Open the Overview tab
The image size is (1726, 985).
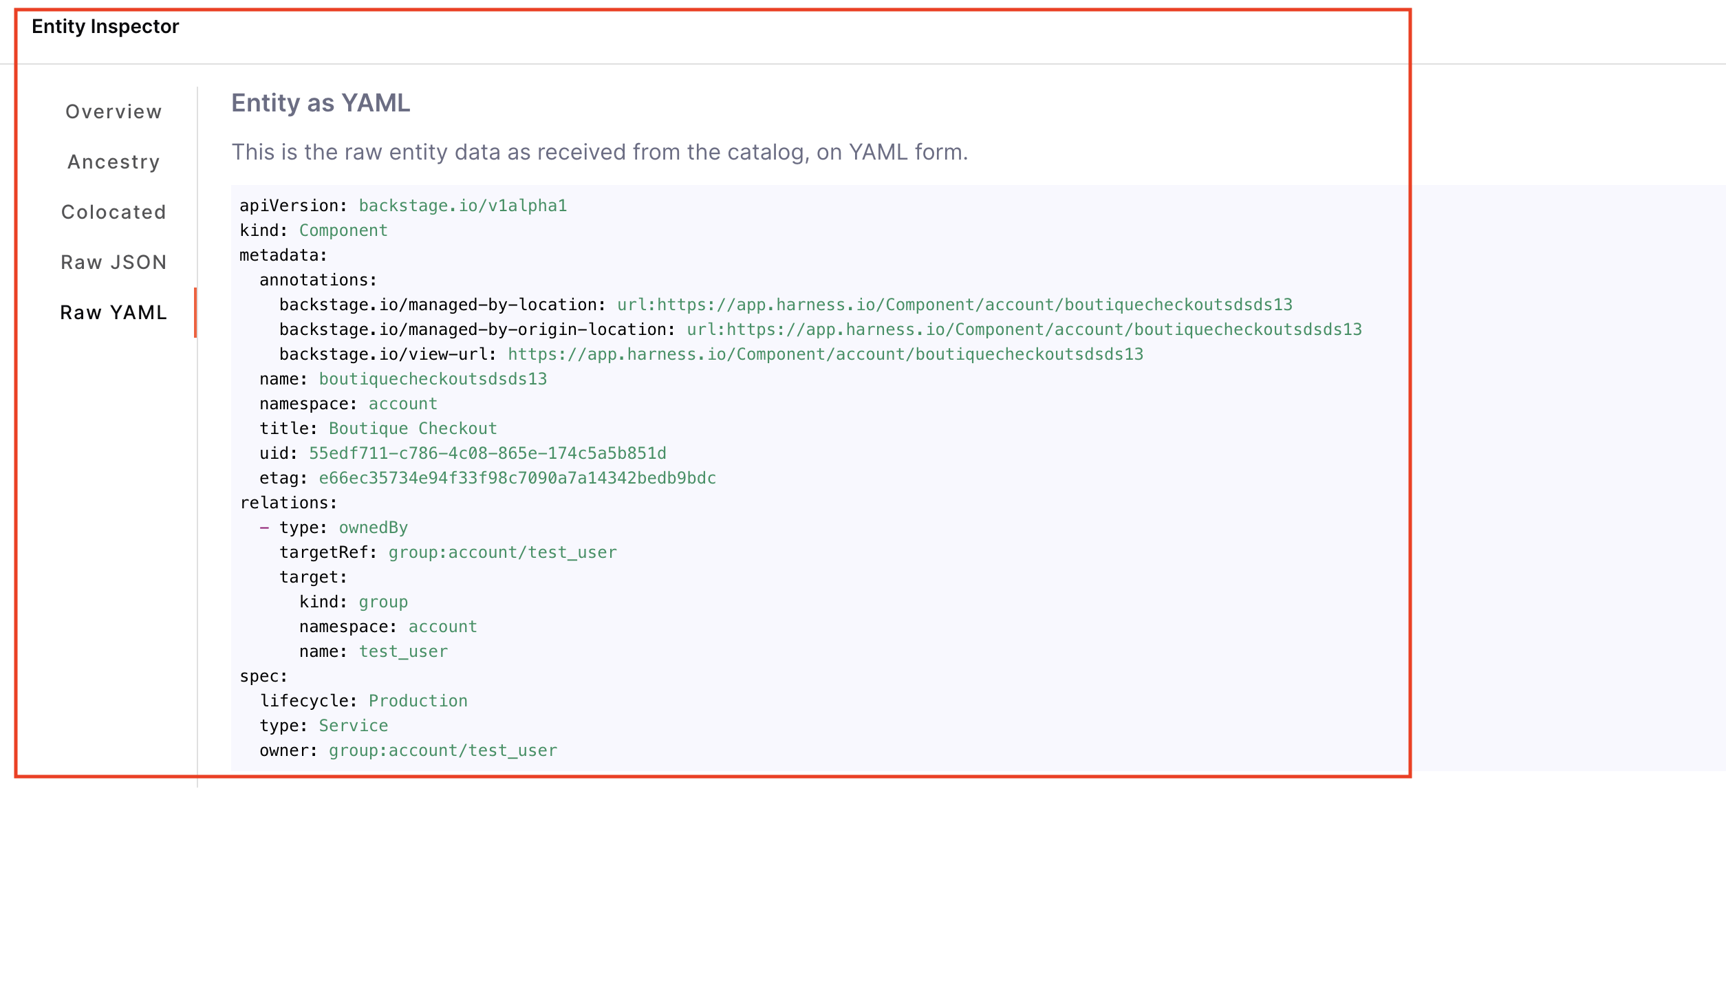click(x=114, y=111)
